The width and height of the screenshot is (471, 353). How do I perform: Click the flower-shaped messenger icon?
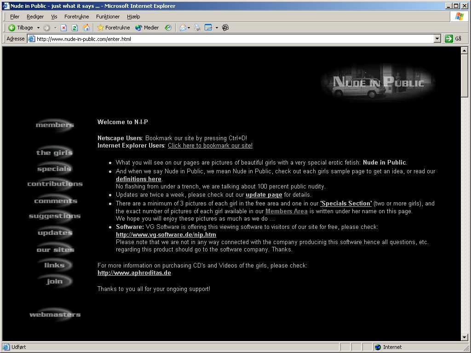tap(225, 28)
